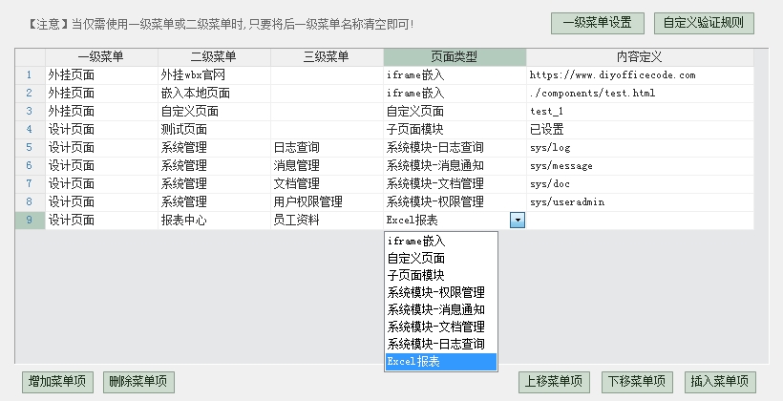Select 系统模块-文档管理 dropdown option
The height and width of the screenshot is (401, 783).
click(x=441, y=327)
